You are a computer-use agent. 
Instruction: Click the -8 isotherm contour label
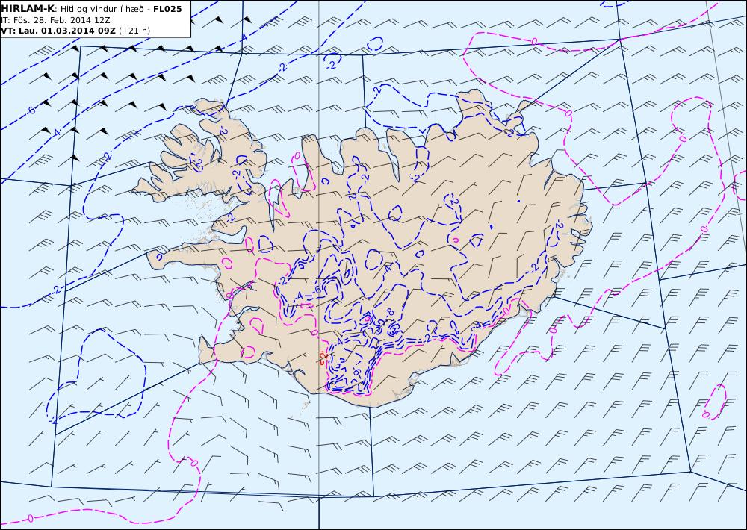[x=390, y=312]
